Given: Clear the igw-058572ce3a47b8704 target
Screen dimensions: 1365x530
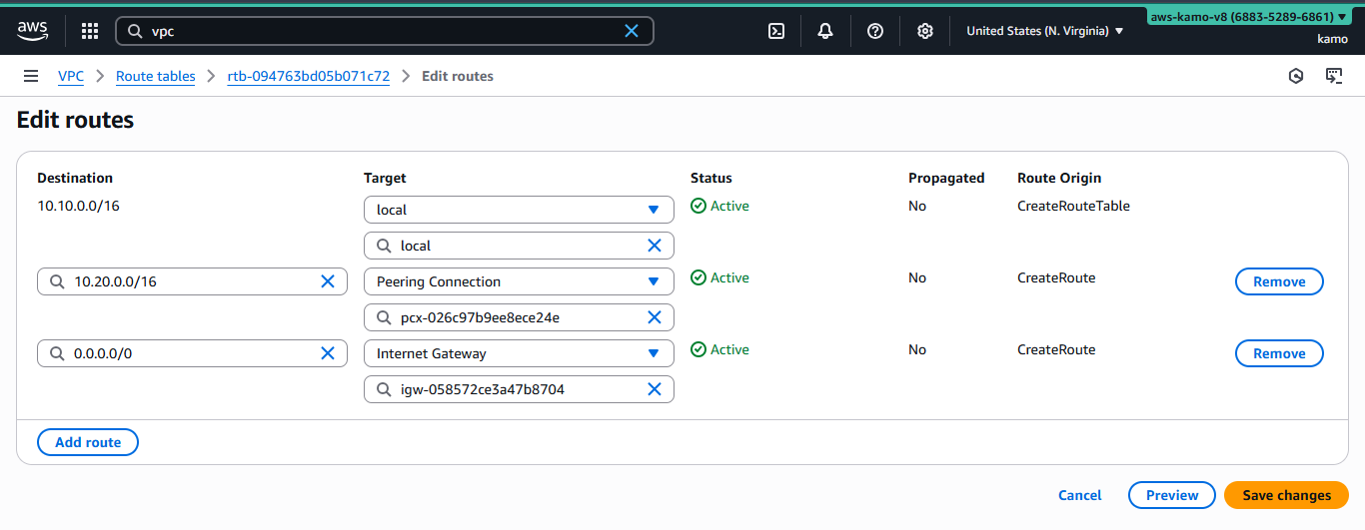Looking at the screenshot, I should pyautogui.click(x=655, y=389).
